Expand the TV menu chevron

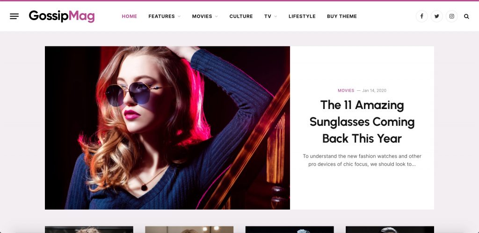click(276, 16)
